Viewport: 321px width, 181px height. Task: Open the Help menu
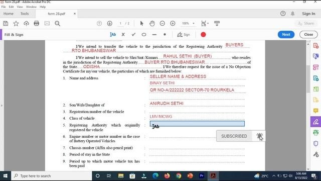coord(43,7)
